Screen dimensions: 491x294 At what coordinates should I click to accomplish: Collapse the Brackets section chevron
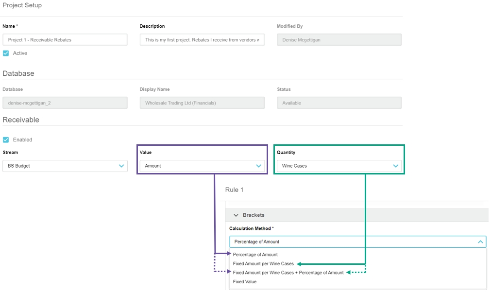(x=237, y=215)
